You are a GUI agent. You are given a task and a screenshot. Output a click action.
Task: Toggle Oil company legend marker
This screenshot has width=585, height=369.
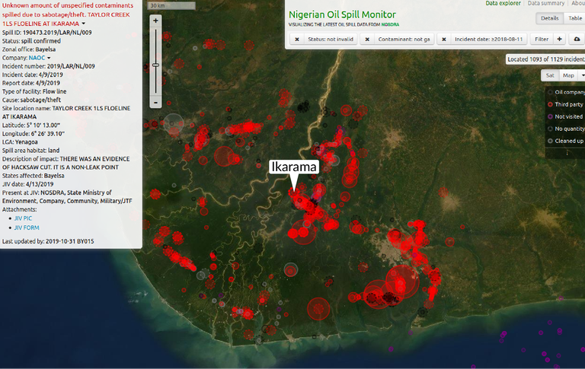click(x=550, y=92)
